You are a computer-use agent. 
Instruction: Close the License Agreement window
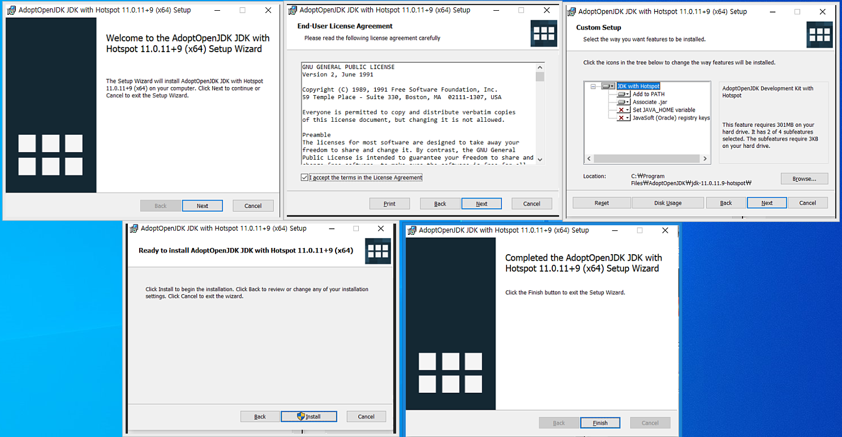pyautogui.click(x=547, y=10)
